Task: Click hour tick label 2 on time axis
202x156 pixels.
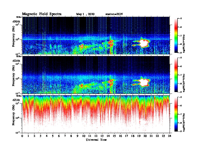Action: [34, 136]
